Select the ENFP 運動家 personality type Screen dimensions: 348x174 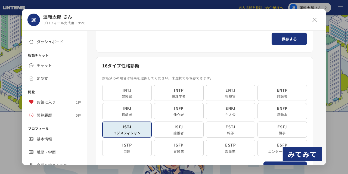pyautogui.click(x=282, y=111)
